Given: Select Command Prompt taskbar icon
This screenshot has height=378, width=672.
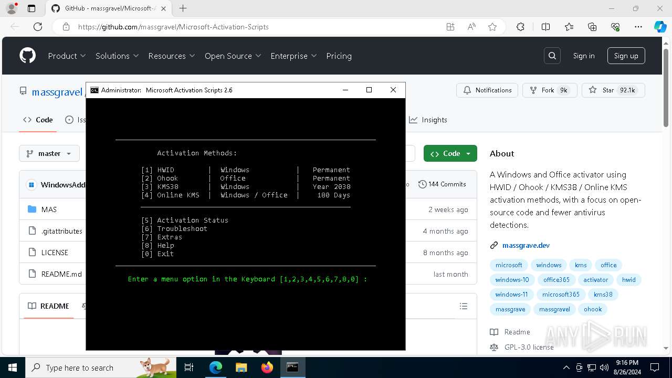Looking at the screenshot, I should pos(292,367).
